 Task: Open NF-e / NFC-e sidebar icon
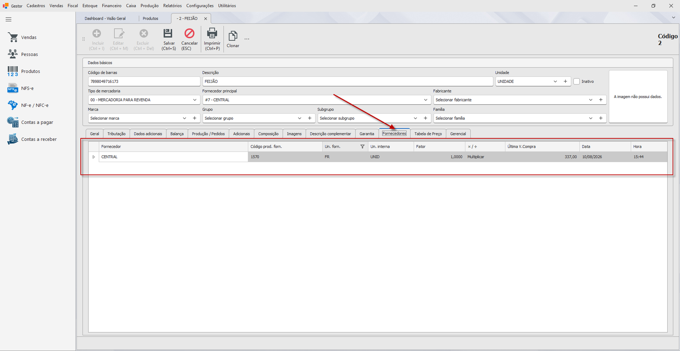(13, 105)
